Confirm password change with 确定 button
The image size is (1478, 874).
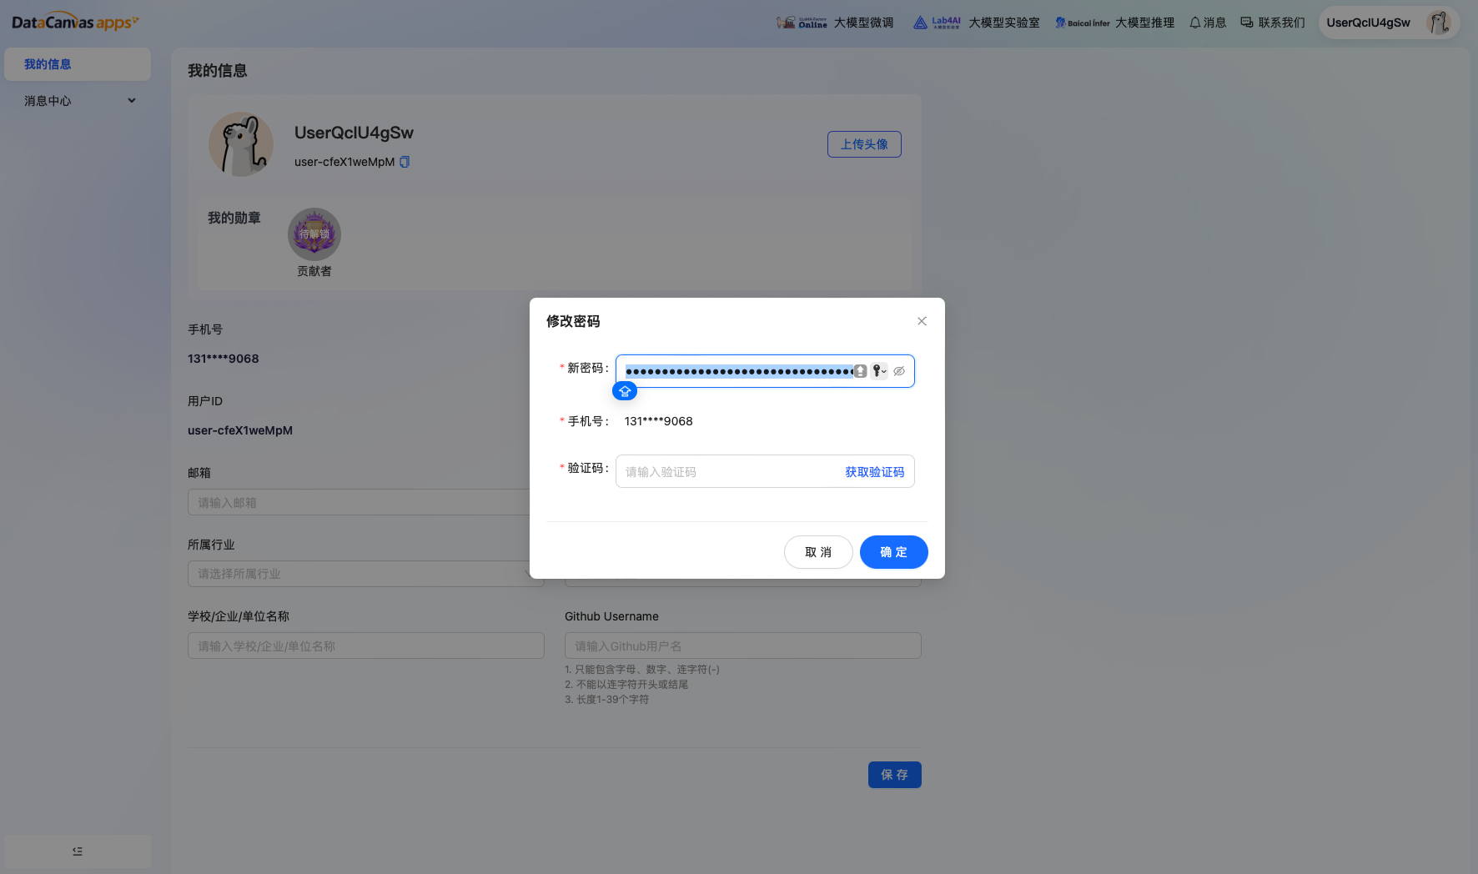[x=893, y=552]
